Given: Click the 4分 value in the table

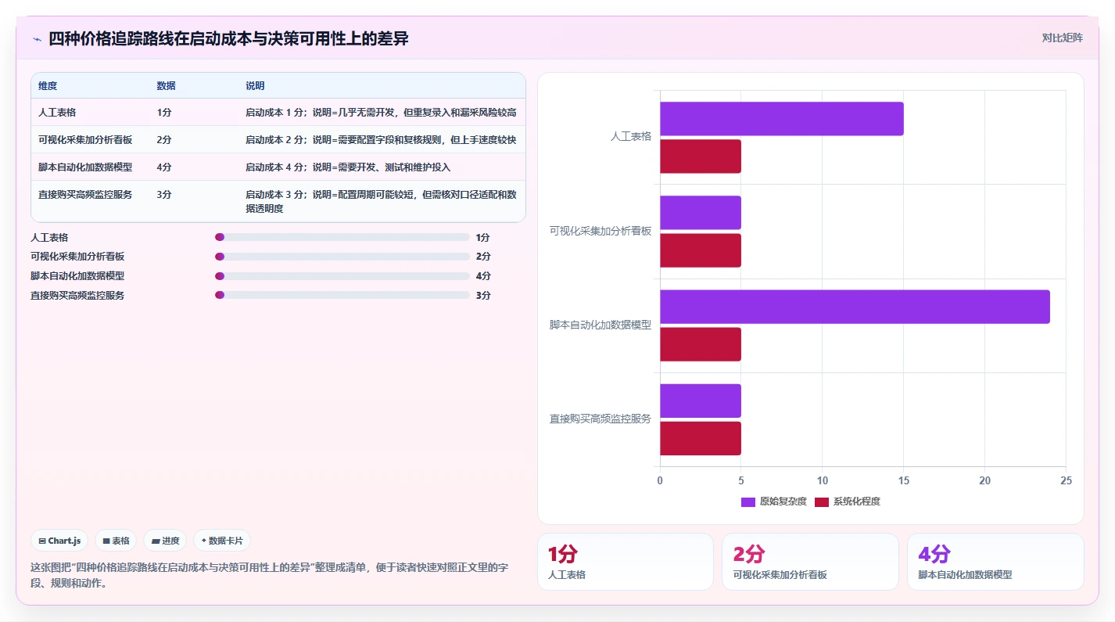Looking at the screenshot, I should click(x=164, y=167).
